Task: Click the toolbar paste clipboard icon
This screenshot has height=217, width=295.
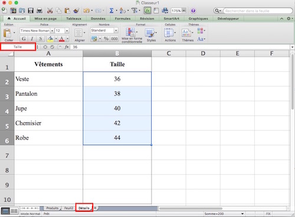Action: point(67,11)
